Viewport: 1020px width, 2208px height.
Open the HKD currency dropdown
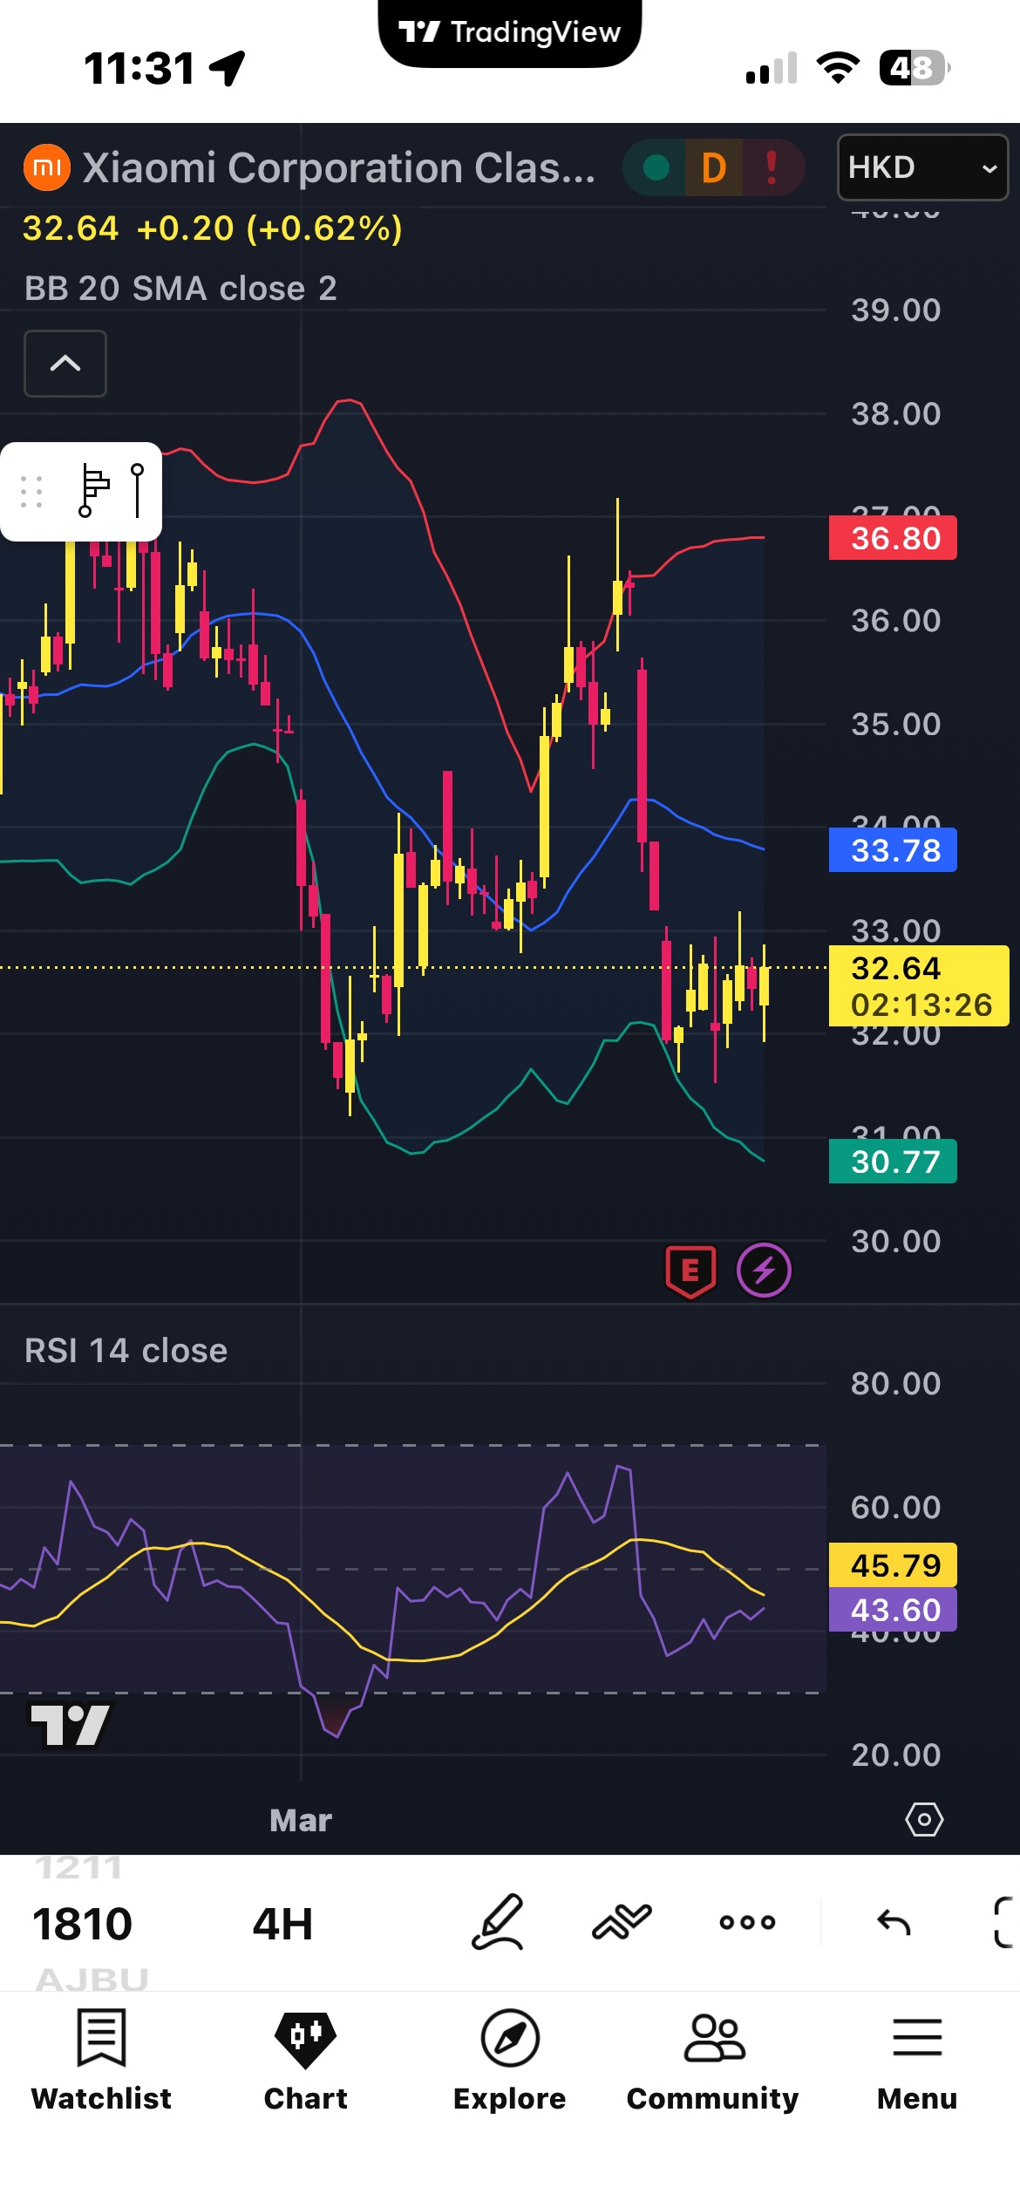921,167
